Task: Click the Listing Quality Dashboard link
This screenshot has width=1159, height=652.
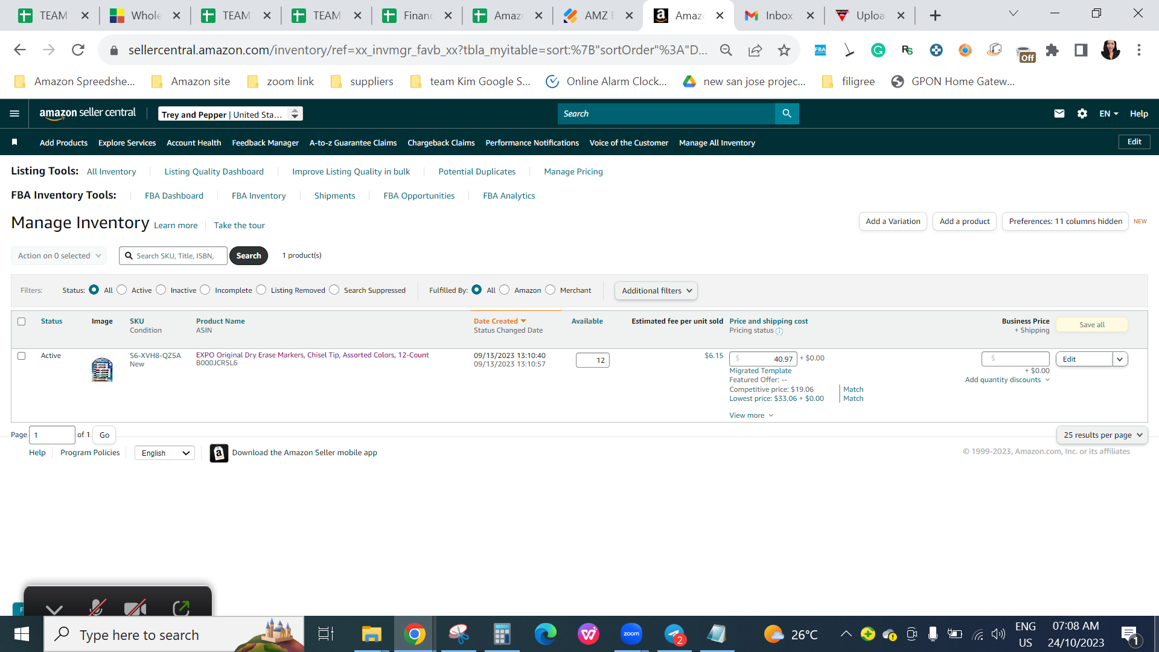Action: point(214,172)
